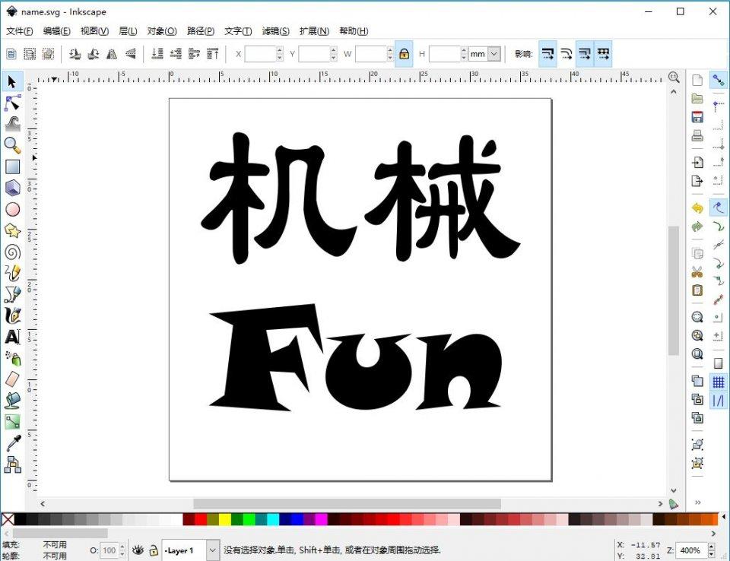Viewport: 730px width, 561px height.
Task: Click the red color swatch in palette
Action: (x=201, y=519)
